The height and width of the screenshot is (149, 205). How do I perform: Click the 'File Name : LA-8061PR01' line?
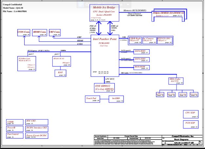tap(15, 11)
